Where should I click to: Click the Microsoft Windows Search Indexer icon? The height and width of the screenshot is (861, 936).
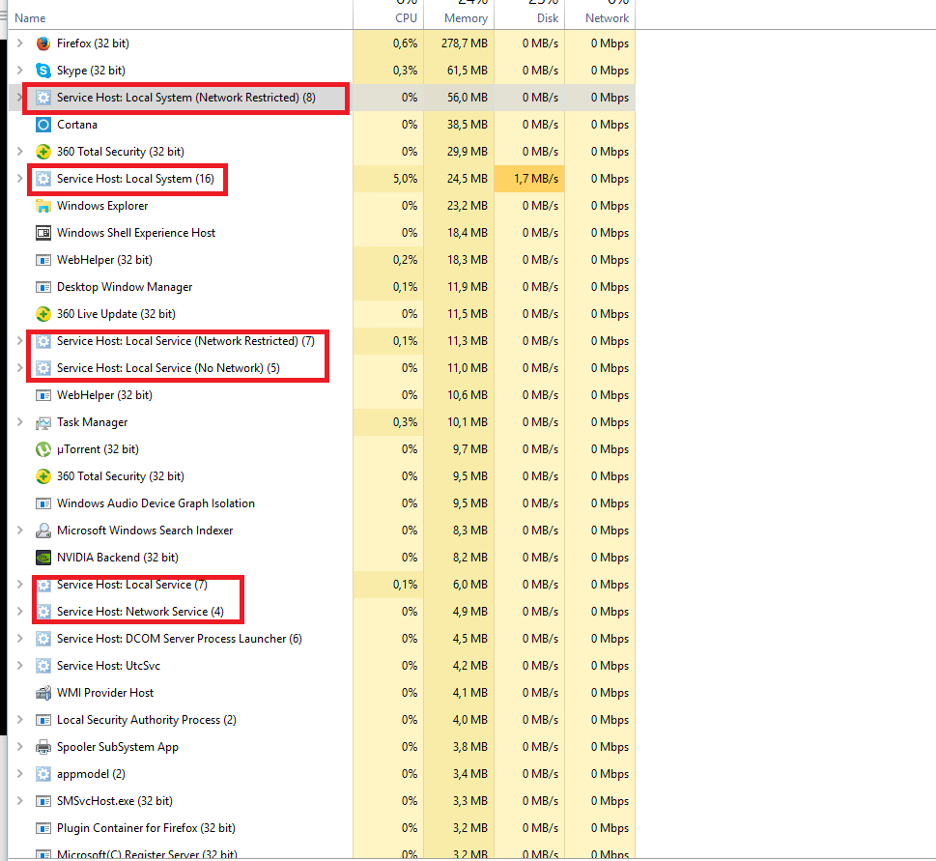click(43, 531)
